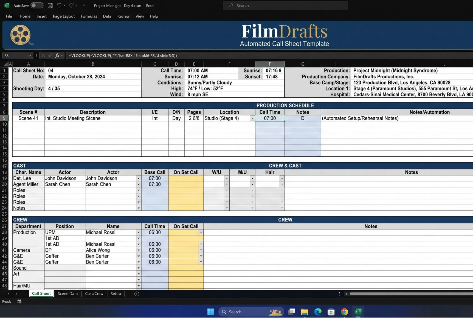This screenshot has height=318, width=473.
Task: Click the 06:30 Call Time cell for UPM
Action: pos(155,233)
